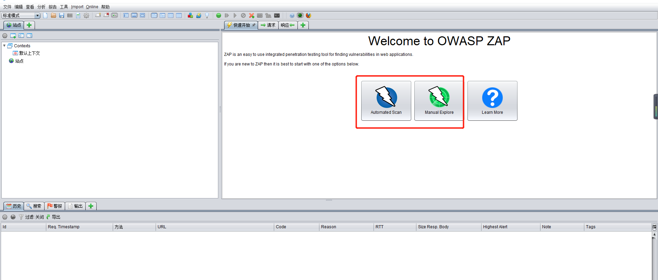The width and height of the screenshot is (658, 280).
Task: Add bottom panel tab with plus
Action: pos(91,206)
